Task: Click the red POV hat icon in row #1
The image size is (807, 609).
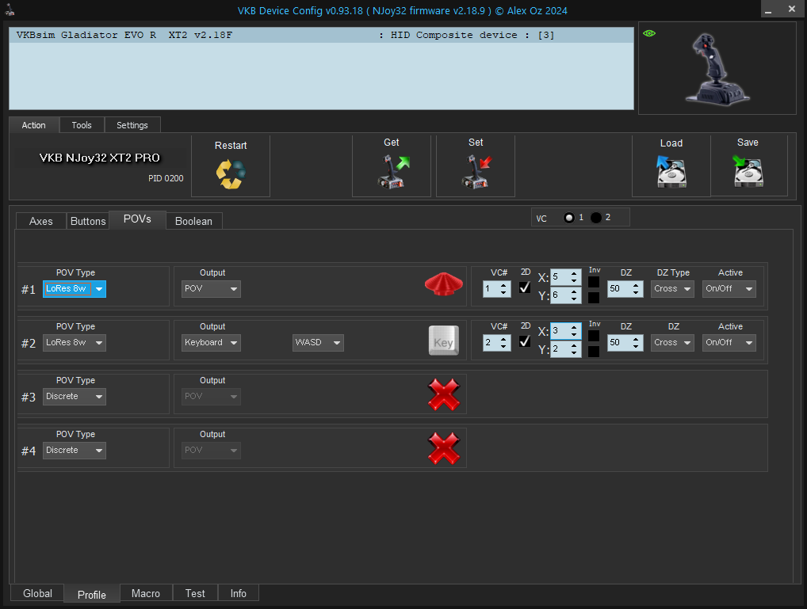Action: (x=444, y=284)
